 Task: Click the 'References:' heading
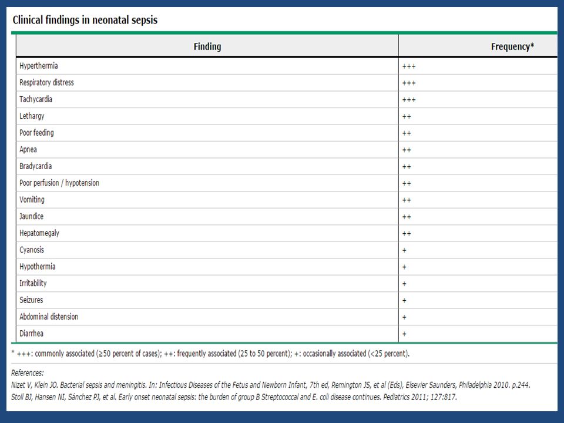coord(28,373)
